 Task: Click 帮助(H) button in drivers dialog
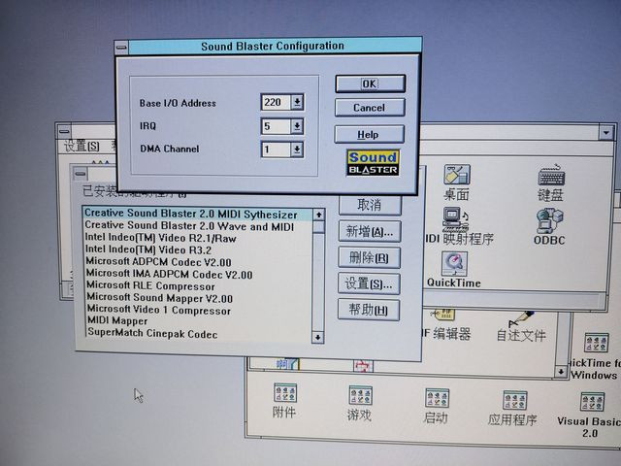click(x=369, y=310)
